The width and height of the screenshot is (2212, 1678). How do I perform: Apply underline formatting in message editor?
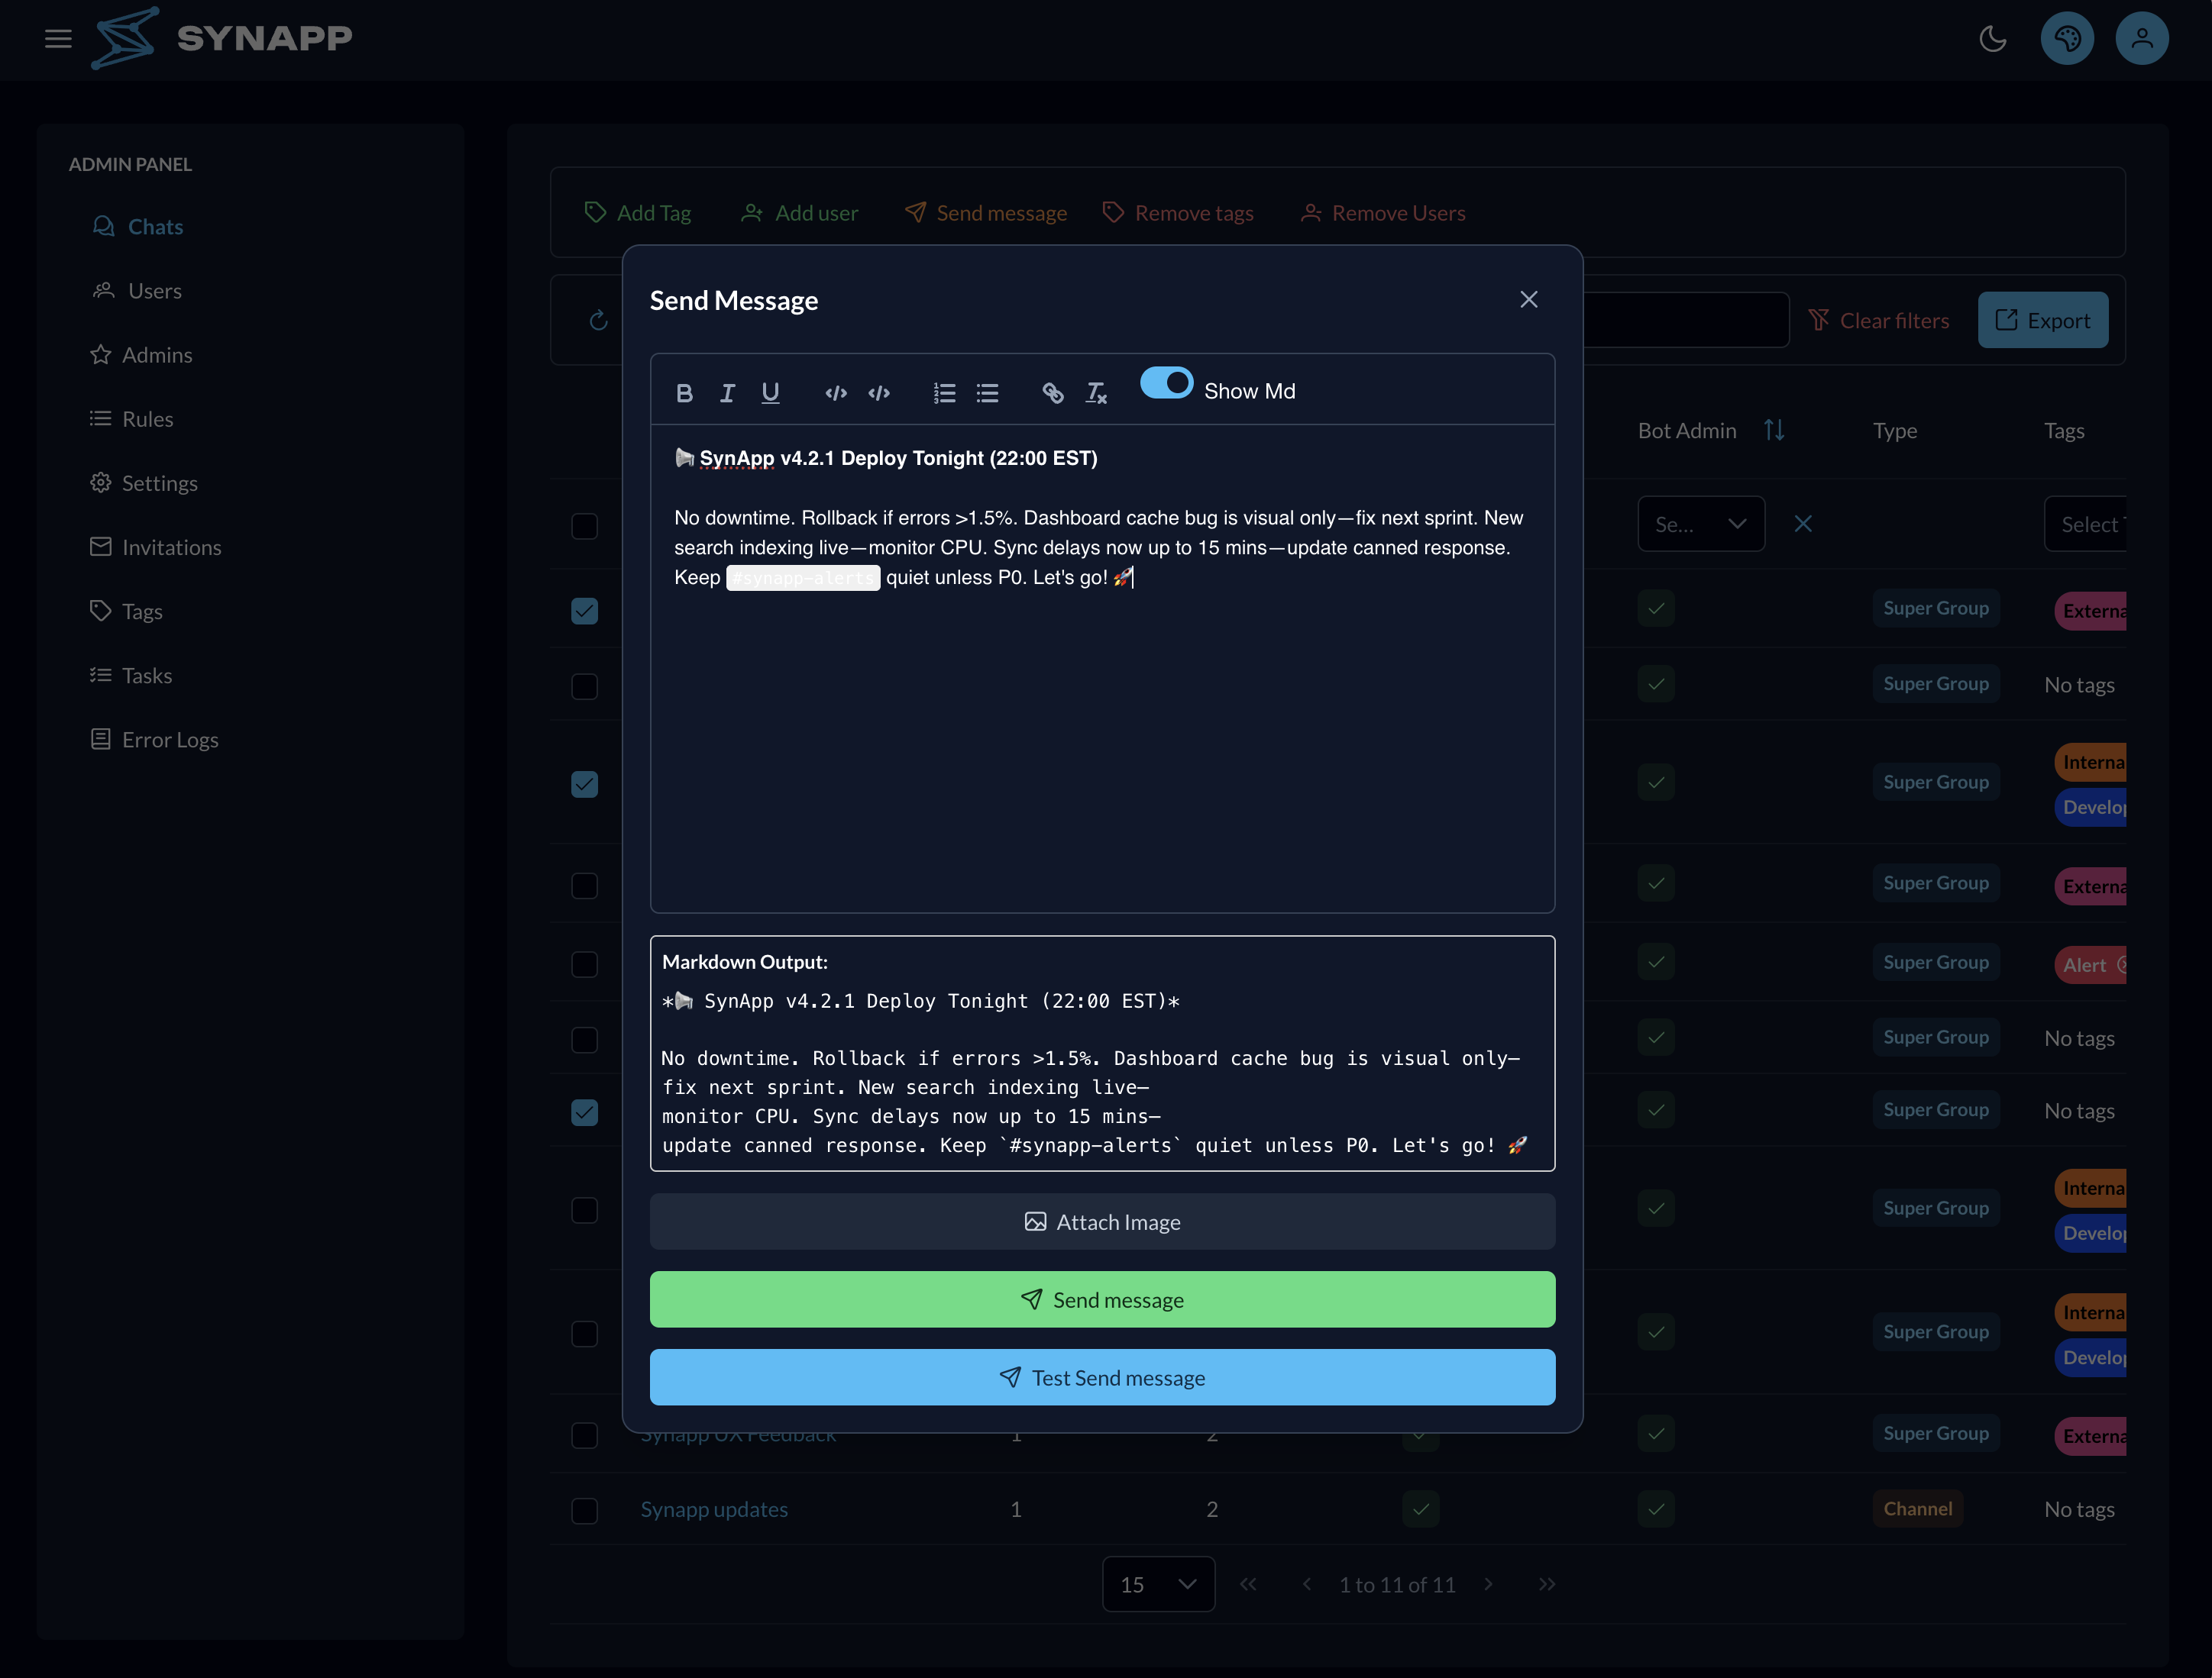tap(770, 392)
